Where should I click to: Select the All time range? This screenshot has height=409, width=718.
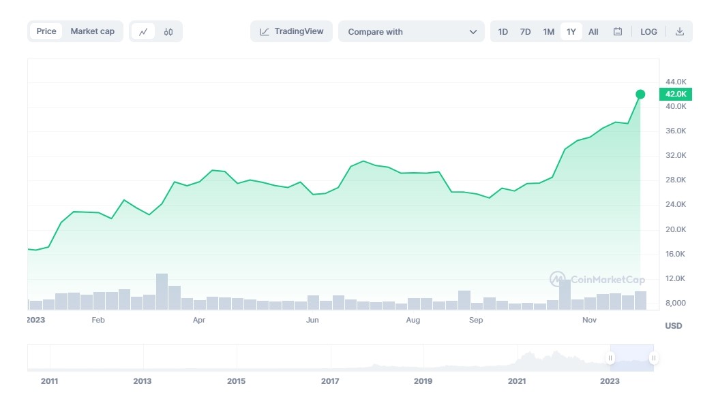point(593,31)
